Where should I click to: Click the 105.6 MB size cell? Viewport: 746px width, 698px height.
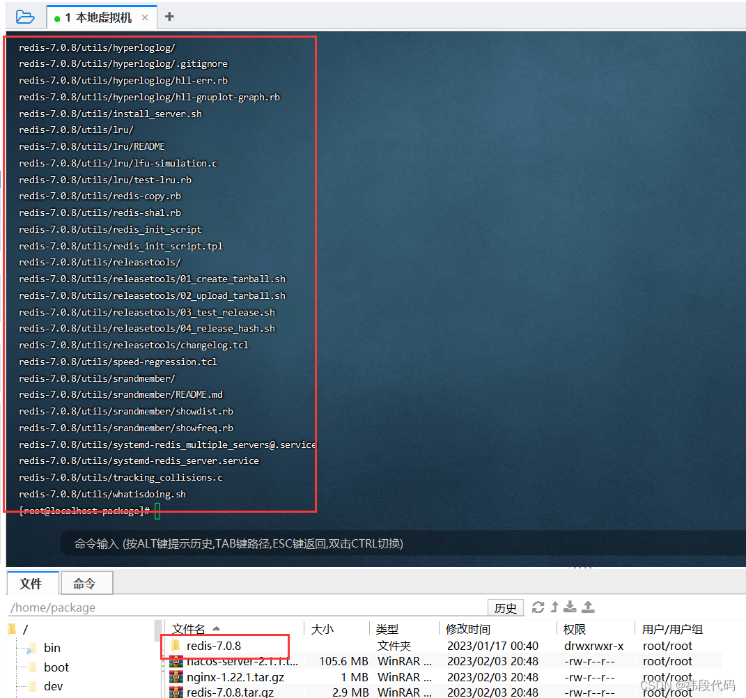tap(343, 661)
